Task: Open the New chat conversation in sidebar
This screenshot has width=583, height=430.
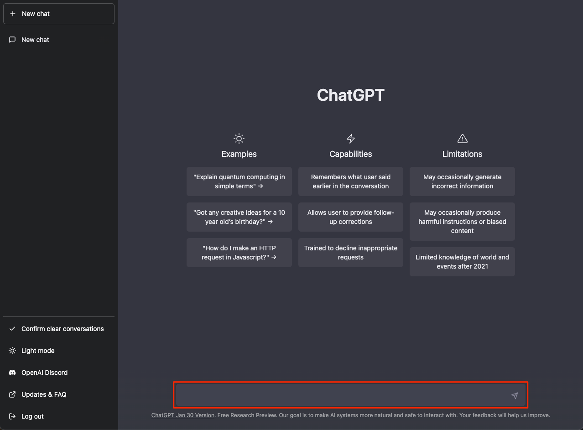Action: pyautogui.click(x=59, y=40)
